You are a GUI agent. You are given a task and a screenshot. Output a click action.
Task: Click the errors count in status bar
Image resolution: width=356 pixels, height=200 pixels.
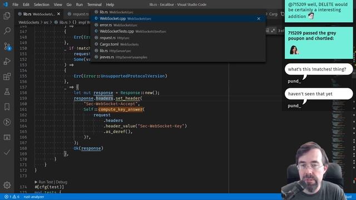8,197
